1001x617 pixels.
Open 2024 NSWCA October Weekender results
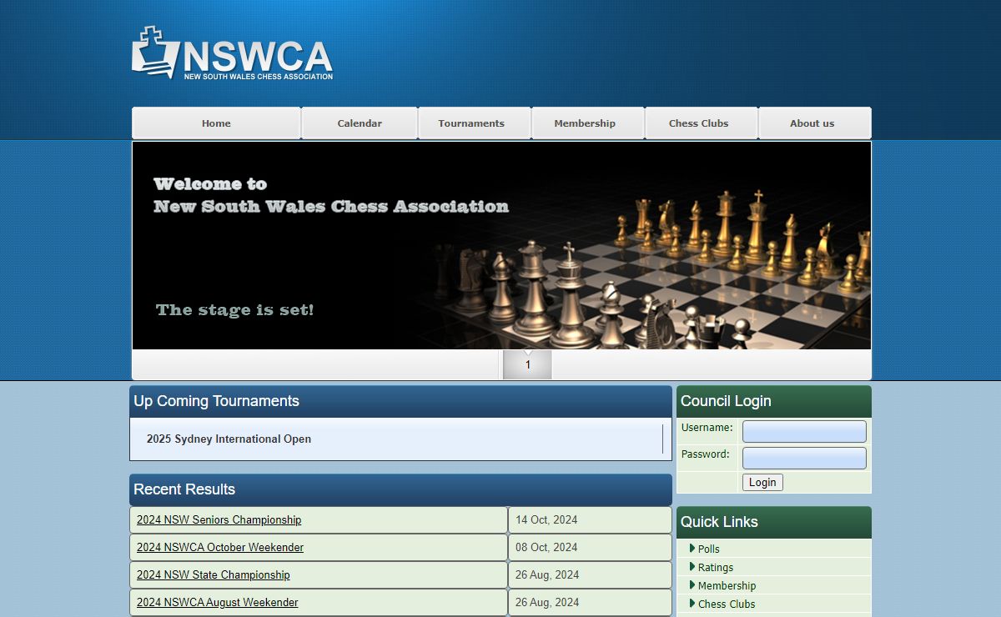pos(220,547)
